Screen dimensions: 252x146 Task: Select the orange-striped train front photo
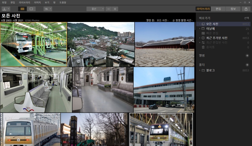click(x=30, y=129)
